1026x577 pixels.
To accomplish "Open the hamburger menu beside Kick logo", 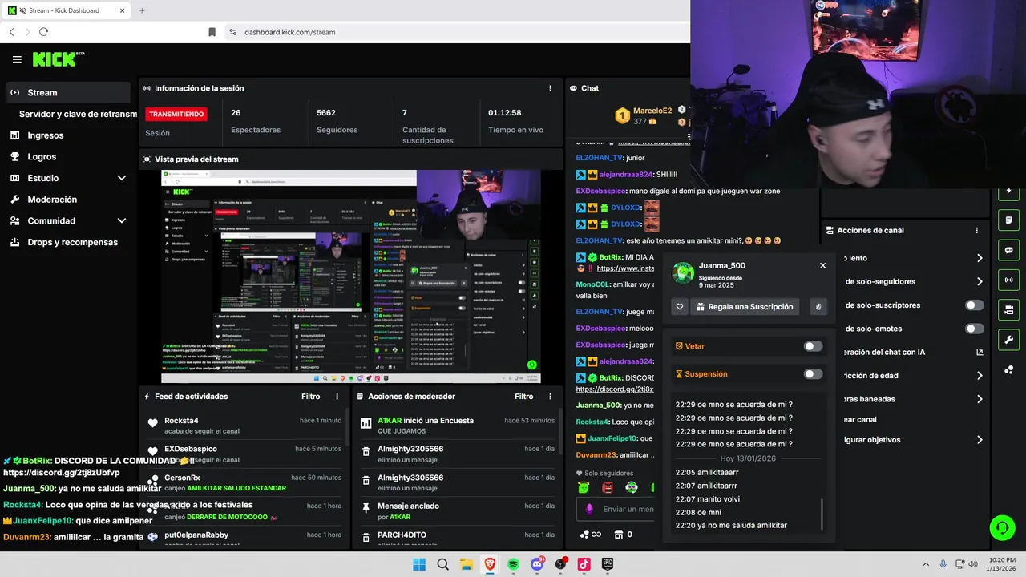I will pyautogui.click(x=17, y=59).
